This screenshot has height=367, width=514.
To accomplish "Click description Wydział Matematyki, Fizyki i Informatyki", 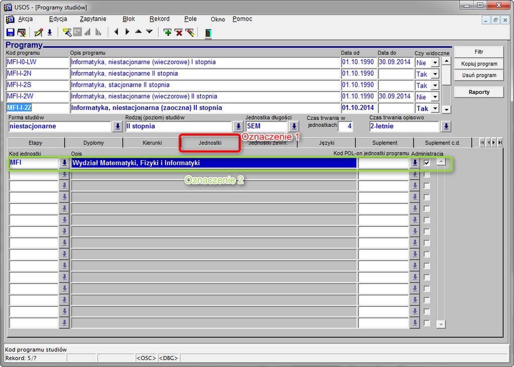I will tap(214, 163).
